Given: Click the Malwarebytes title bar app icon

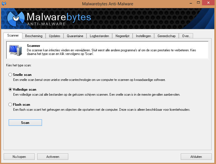Looking at the screenshot, I should tap(4, 3).
